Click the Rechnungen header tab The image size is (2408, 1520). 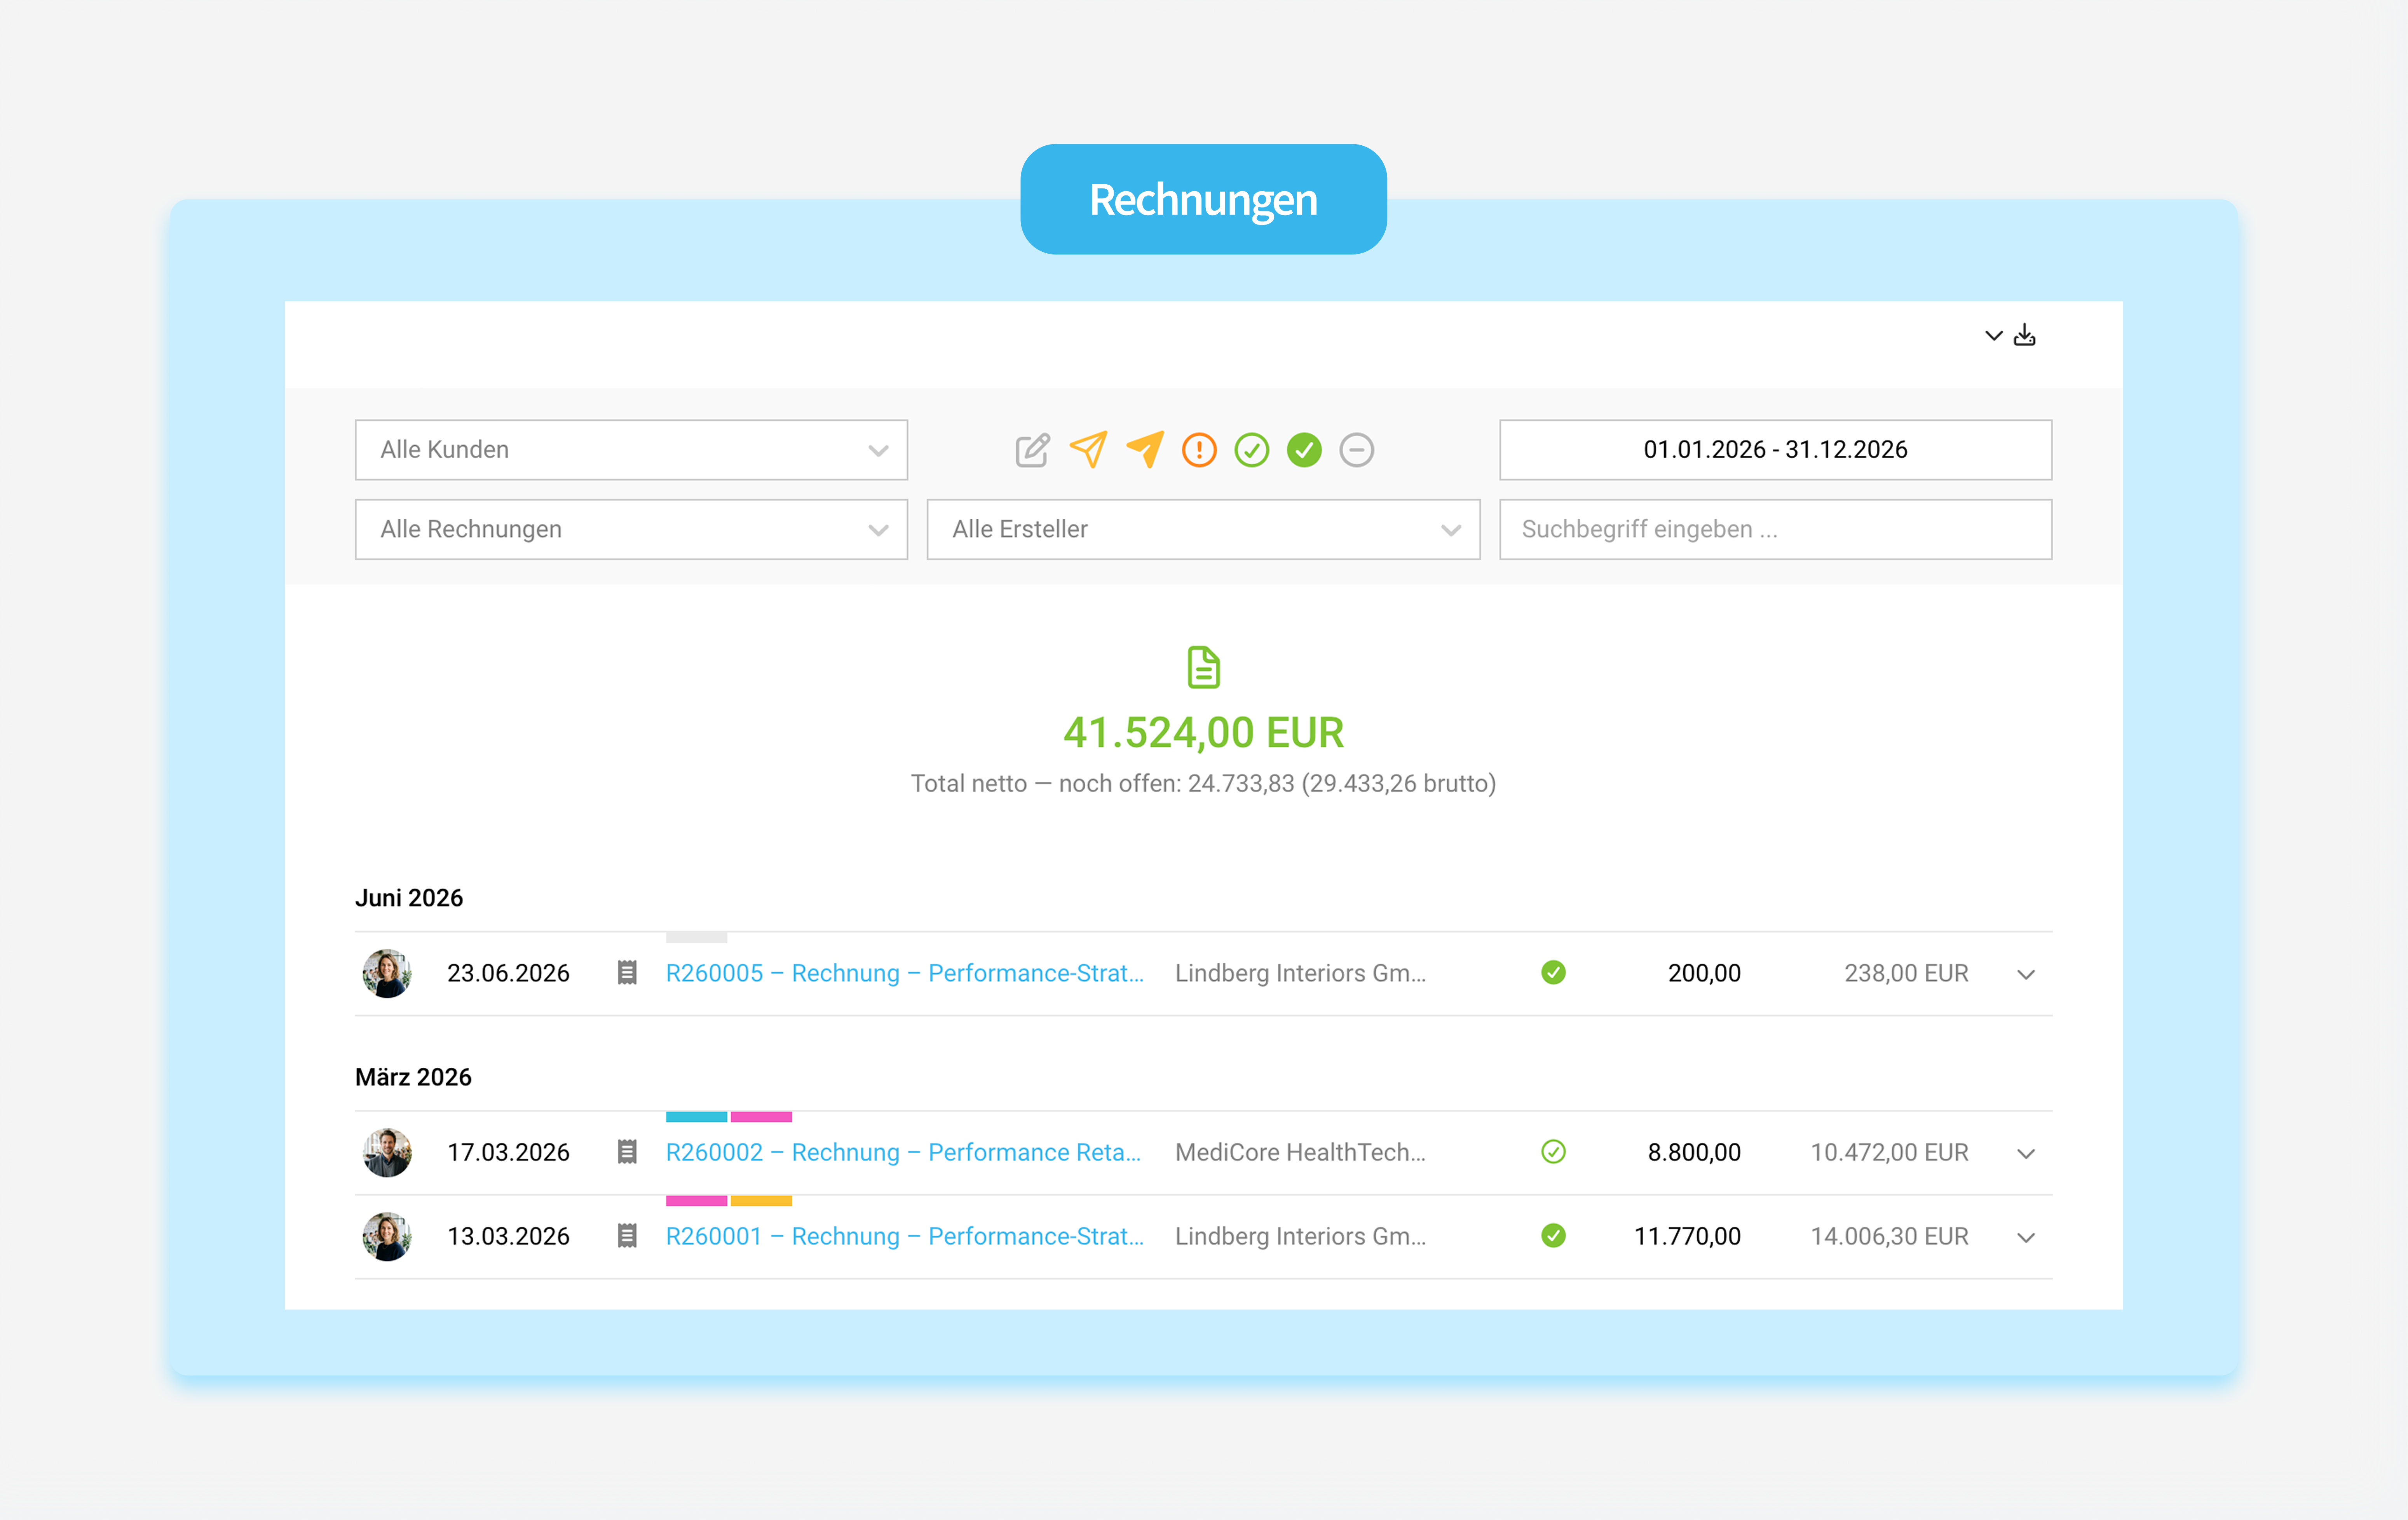click(1203, 199)
